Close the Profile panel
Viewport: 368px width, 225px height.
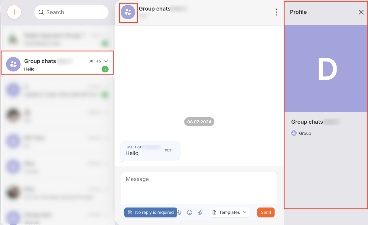361,12
